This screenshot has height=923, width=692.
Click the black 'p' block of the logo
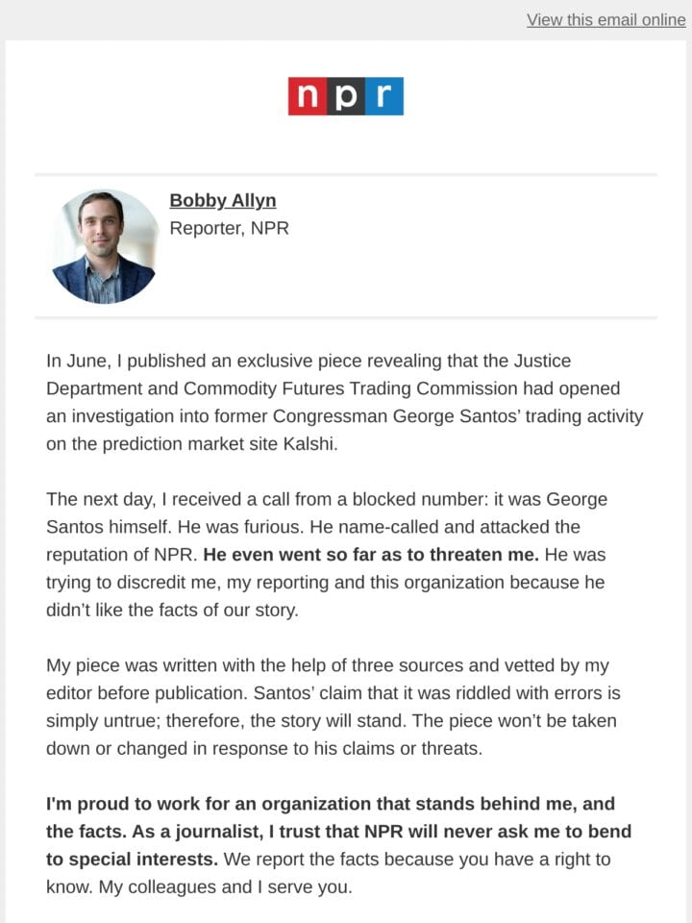pyautogui.click(x=345, y=96)
